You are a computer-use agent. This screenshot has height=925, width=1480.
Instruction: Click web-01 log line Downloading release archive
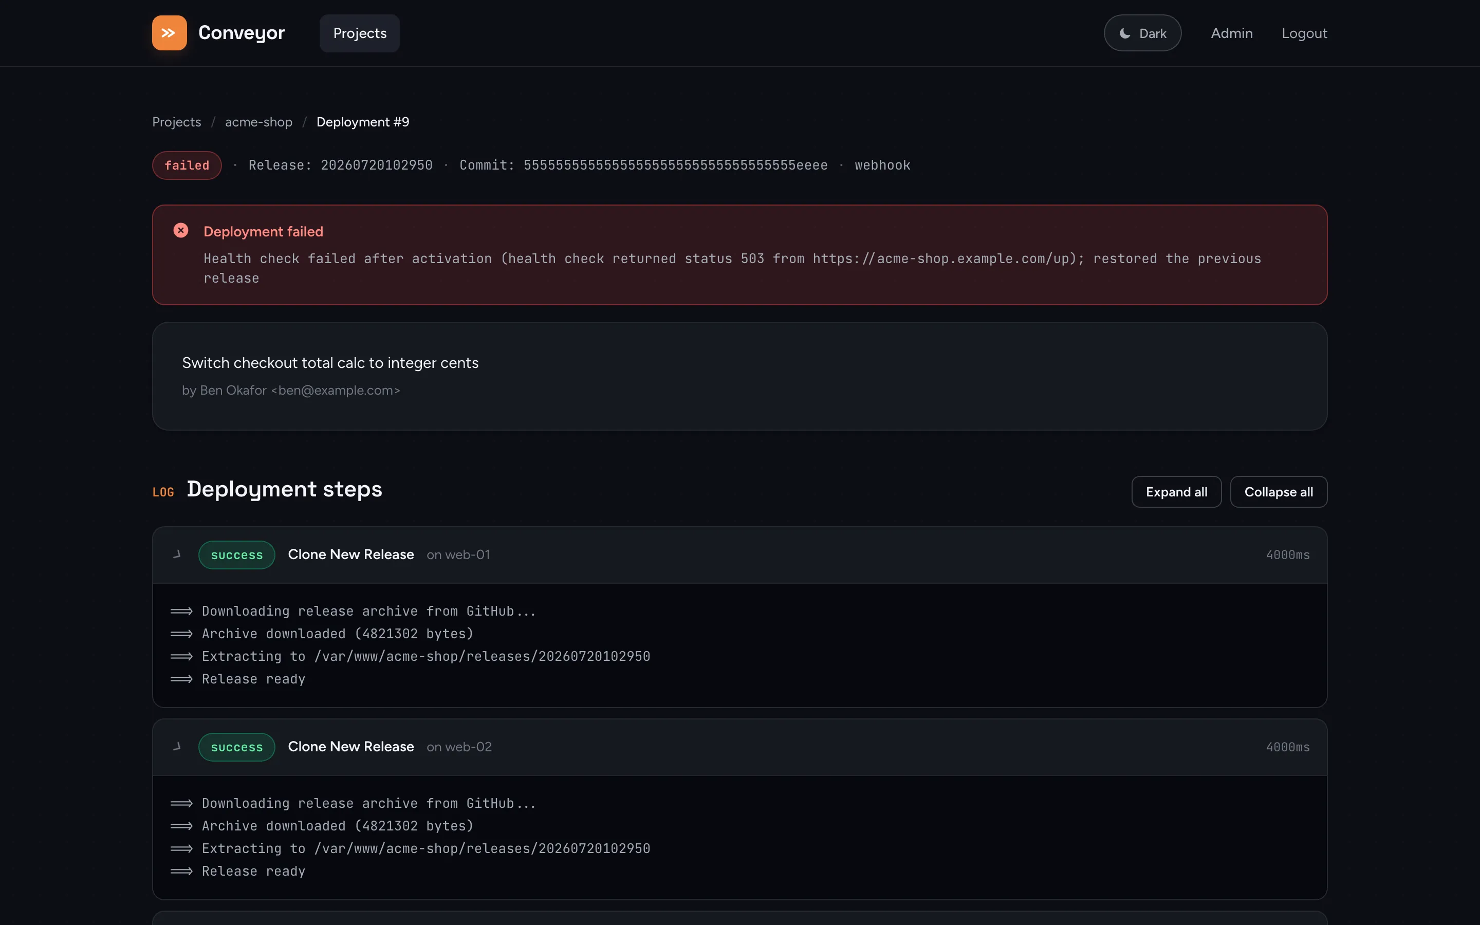coord(353,611)
